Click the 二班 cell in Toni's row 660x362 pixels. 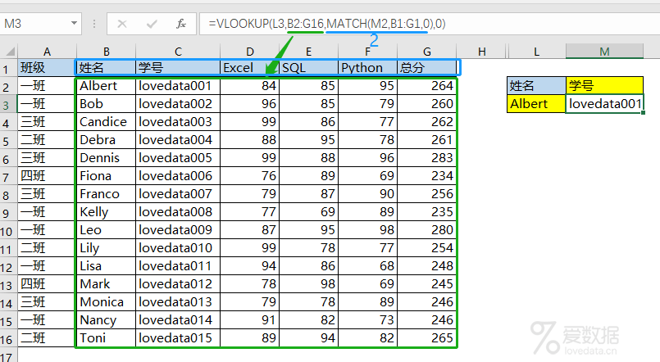point(47,338)
